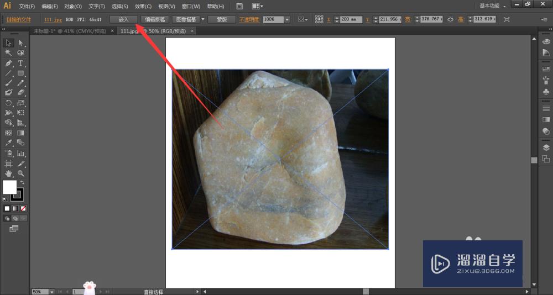The image size is (553, 295).
Task: Reset default fill and stroke
Action: [5, 199]
